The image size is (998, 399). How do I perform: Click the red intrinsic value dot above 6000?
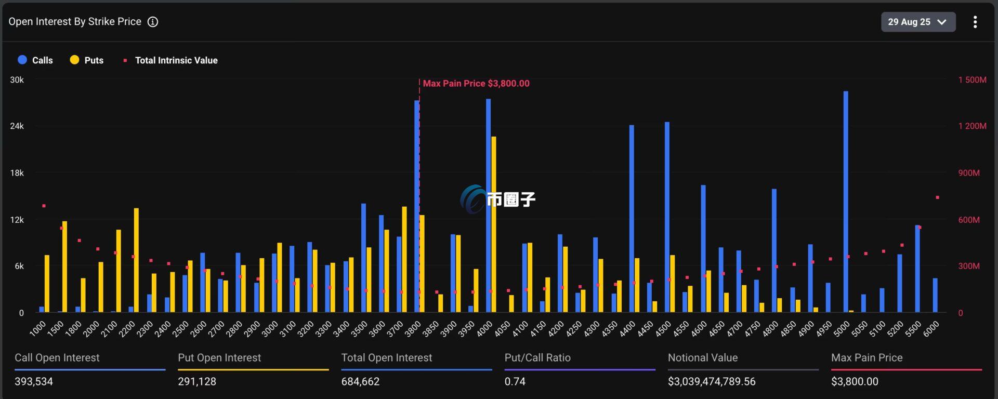coord(937,197)
